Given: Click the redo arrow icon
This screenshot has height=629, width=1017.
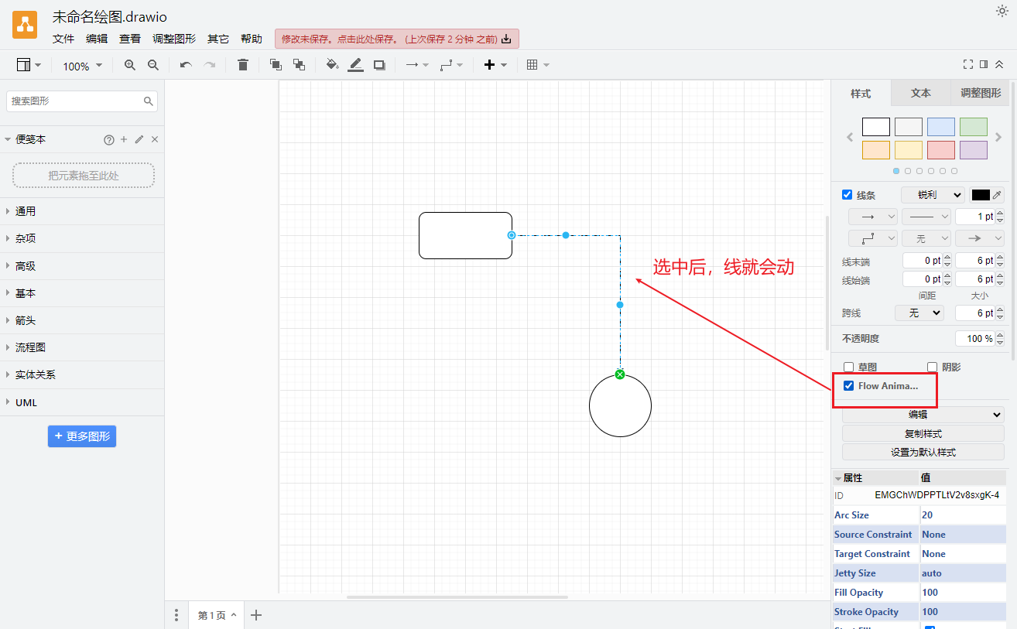Looking at the screenshot, I should click(209, 65).
